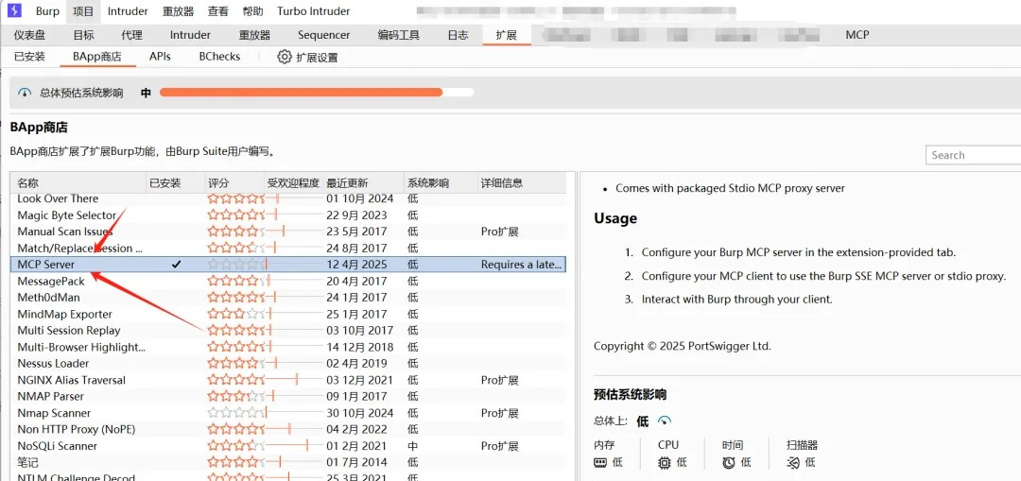Image resolution: width=1021 pixels, height=481 pixels.
Task: Click the overall low impact gauge icon
Action: (x=665, y=421)
